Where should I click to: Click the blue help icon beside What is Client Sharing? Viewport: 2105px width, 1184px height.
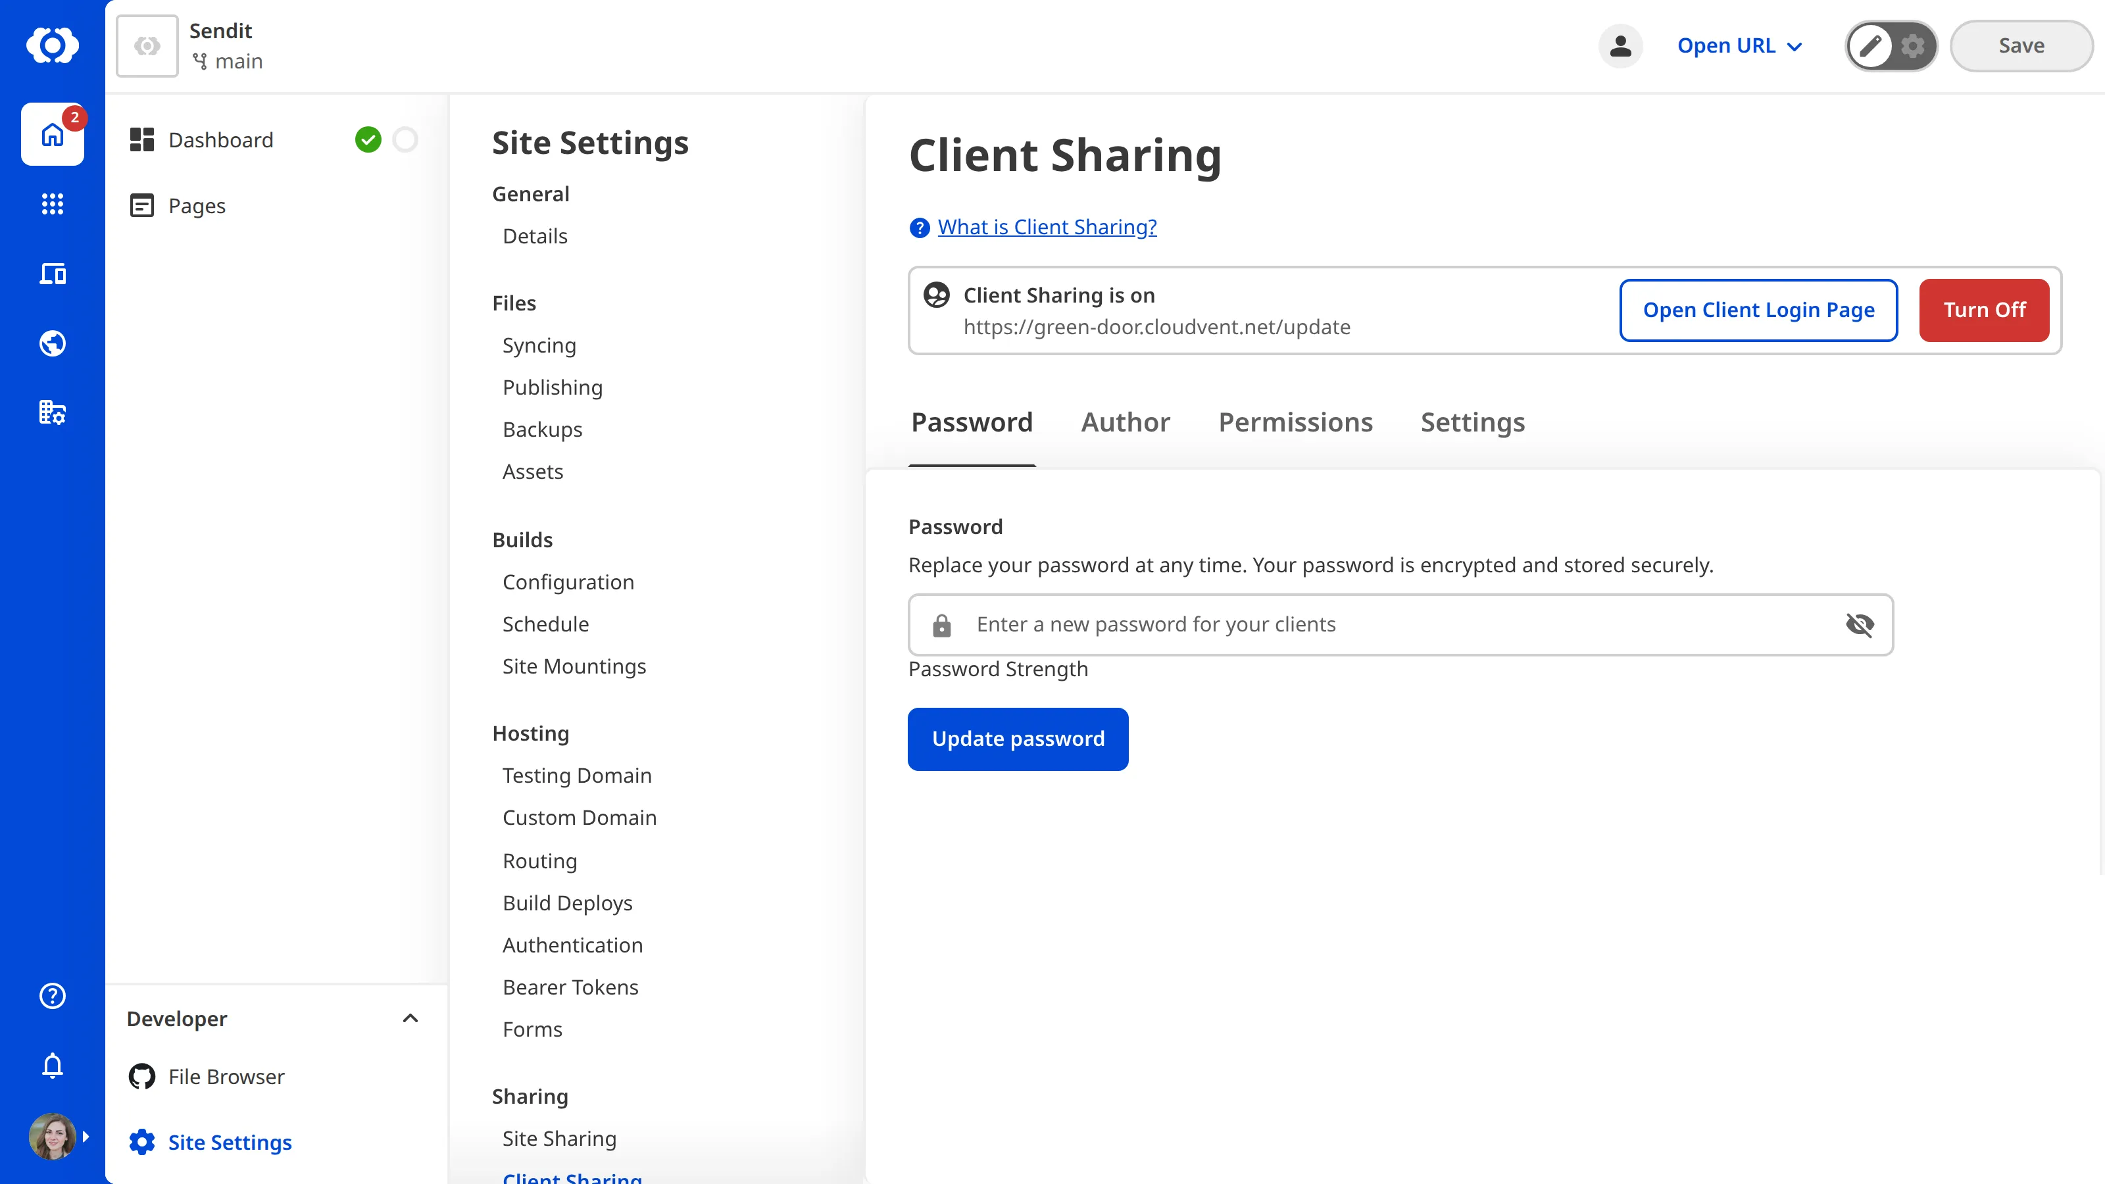(920, 227)
